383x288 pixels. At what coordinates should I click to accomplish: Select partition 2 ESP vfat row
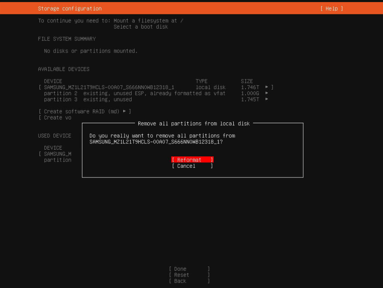tap(135, 93)
